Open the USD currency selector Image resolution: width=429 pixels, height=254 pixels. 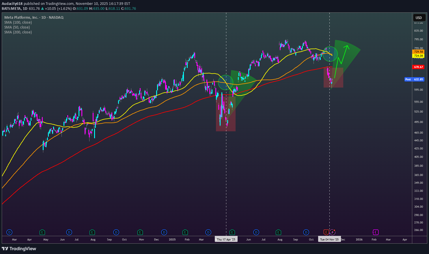pyautogui.click(x=419, y=18)
